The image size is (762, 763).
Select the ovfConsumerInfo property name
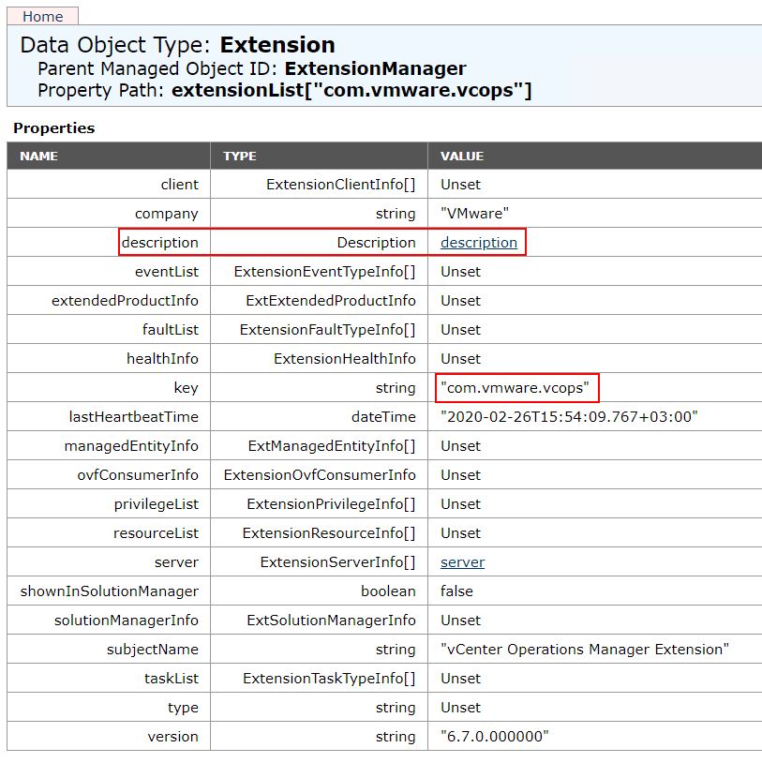(138, 475)
